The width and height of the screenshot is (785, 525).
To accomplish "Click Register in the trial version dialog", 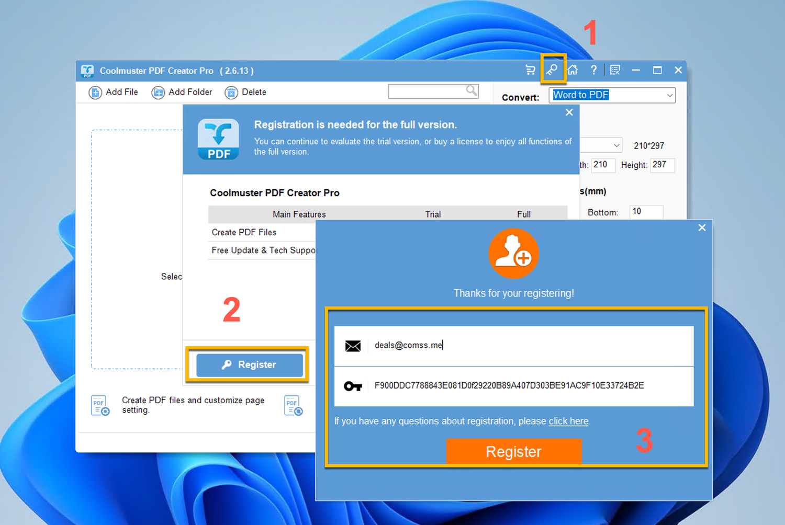I will [250, 364].
